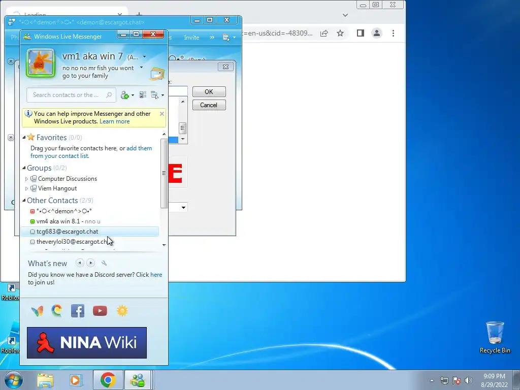
Task: Select vm4 aka win 8.1 contact
Action: [x=89, y=221]
